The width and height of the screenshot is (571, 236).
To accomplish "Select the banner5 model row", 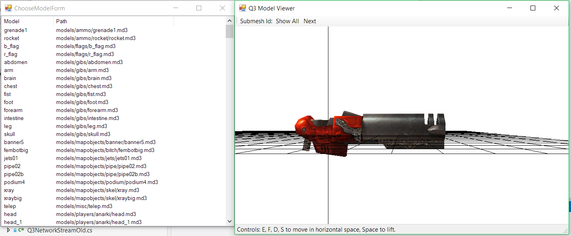I will pos(114,142).
